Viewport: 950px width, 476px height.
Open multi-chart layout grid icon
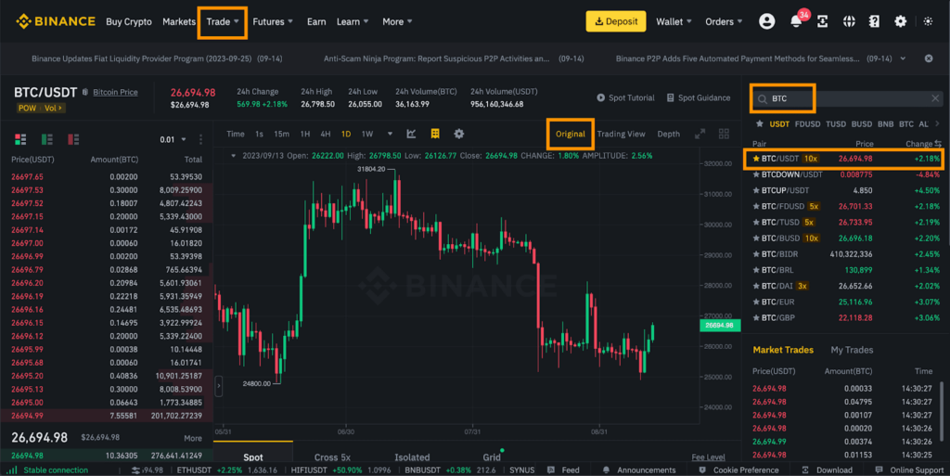[x=724, y=134]
